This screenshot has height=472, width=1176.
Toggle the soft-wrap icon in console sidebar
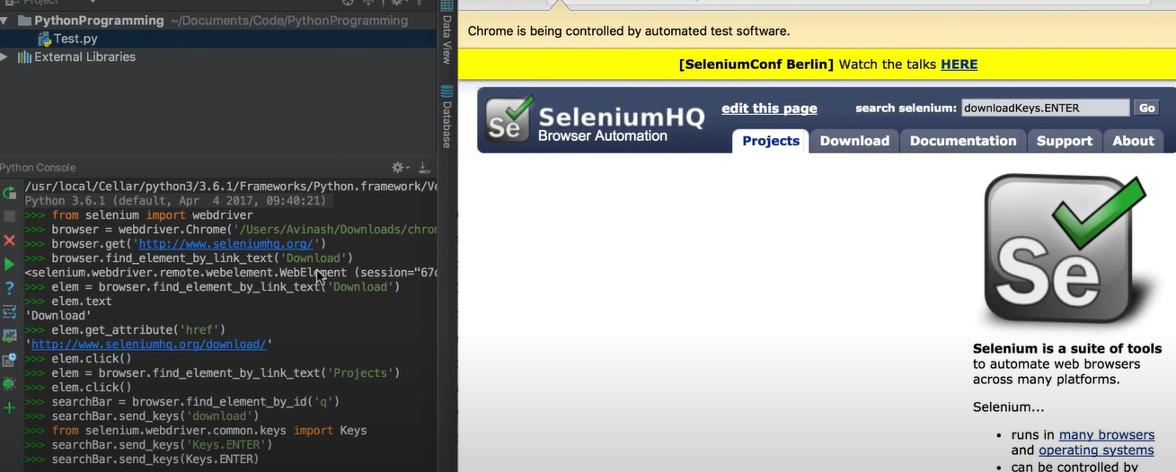tap(9, 312)
